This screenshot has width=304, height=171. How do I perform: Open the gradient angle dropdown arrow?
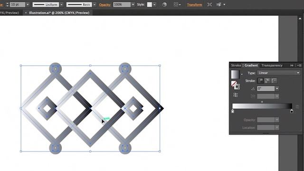point(277,89)
